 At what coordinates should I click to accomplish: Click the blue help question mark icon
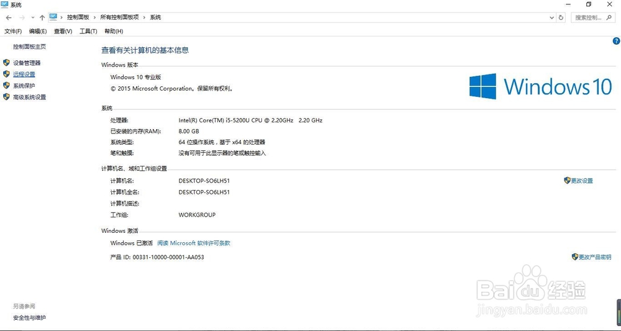616,41
